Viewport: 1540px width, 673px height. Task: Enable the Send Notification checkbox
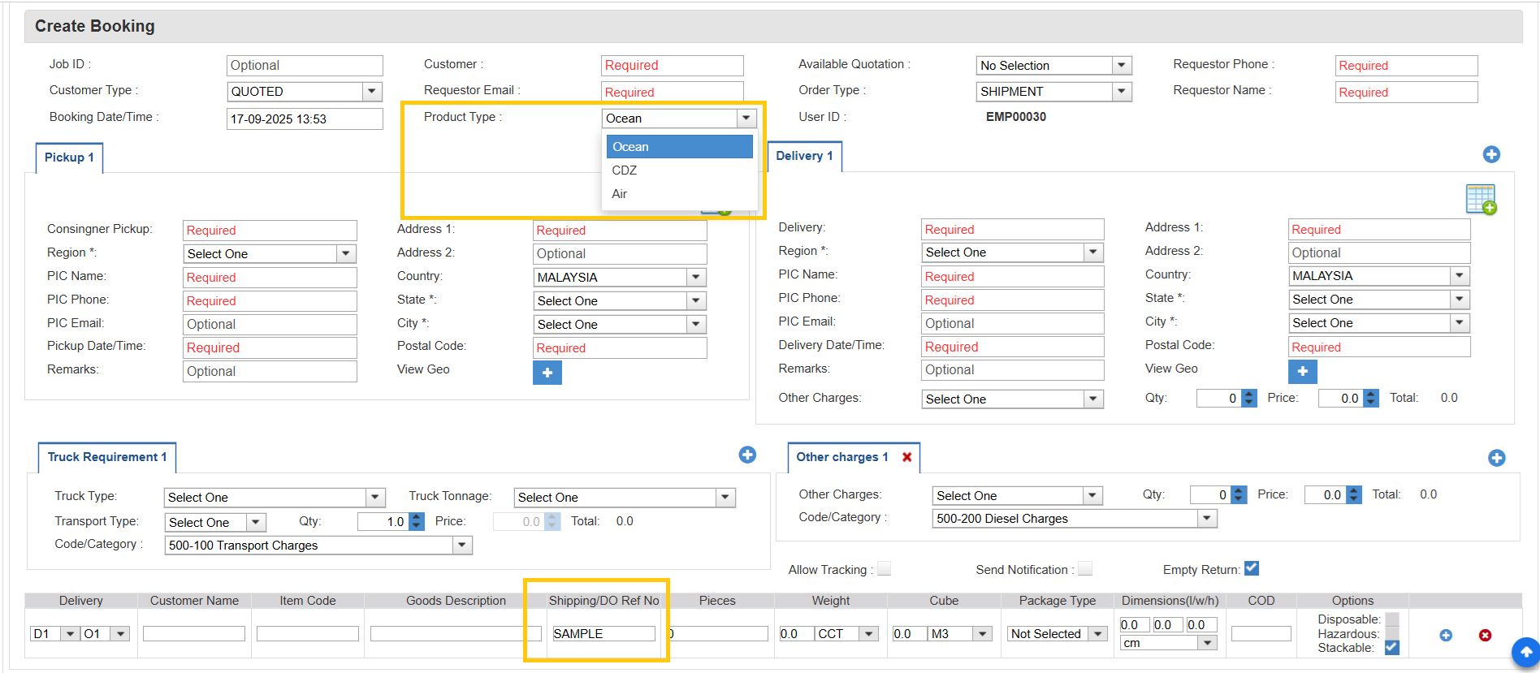coord(1085,568)
